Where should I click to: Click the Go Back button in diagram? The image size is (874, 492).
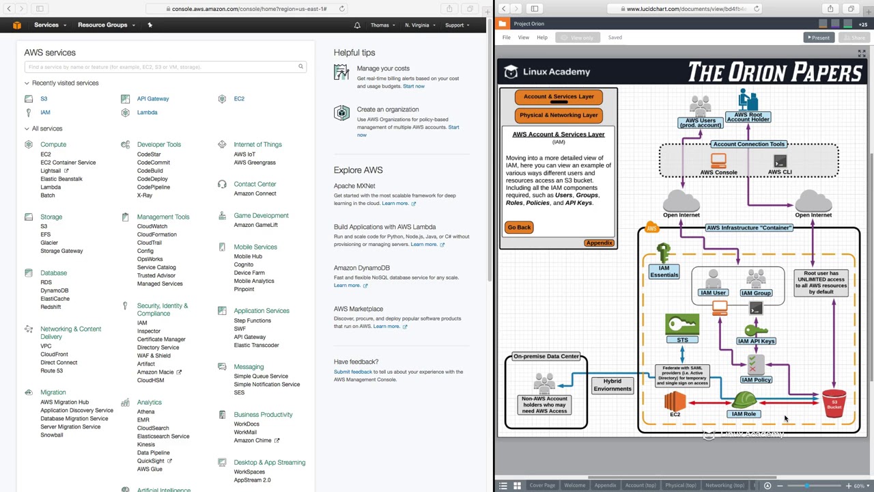519,228
